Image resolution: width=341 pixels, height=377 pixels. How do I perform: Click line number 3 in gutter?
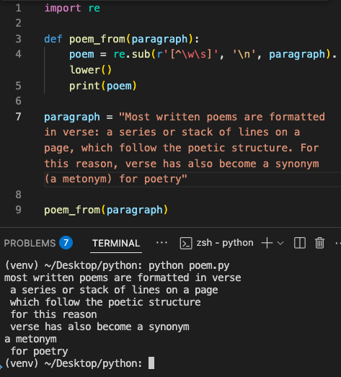tap(18, 39)
